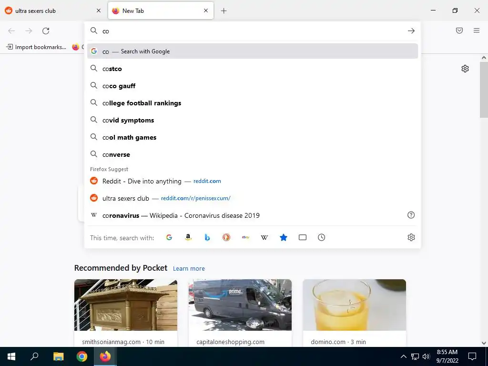The width and height of the screenshot is (488, 366).
Task: Click Import bookmarks in bookmarks toolbar
Action: (36, 47)
